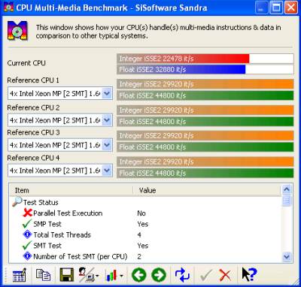
Task: Cancel with the red X toolbar icon
Action: 225,275
